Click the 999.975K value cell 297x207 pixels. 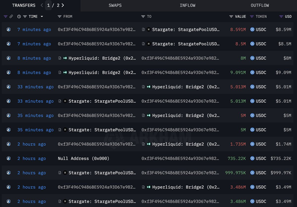tap(236, 173)
